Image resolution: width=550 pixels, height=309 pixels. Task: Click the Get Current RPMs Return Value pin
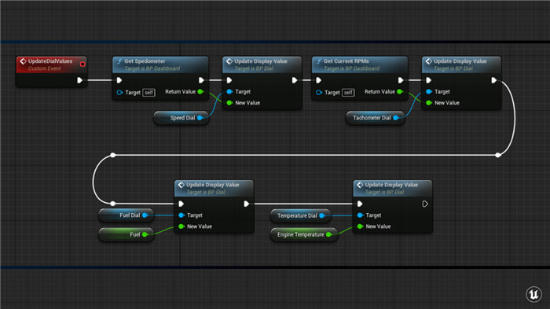(x=400, y=92)
